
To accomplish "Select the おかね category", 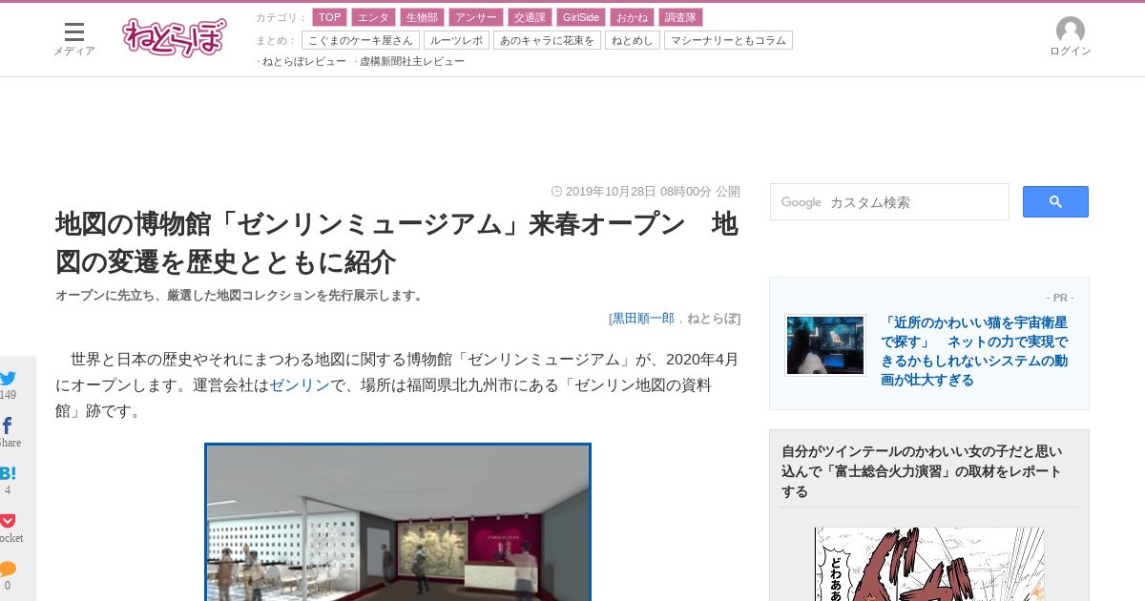I will 631,17.
